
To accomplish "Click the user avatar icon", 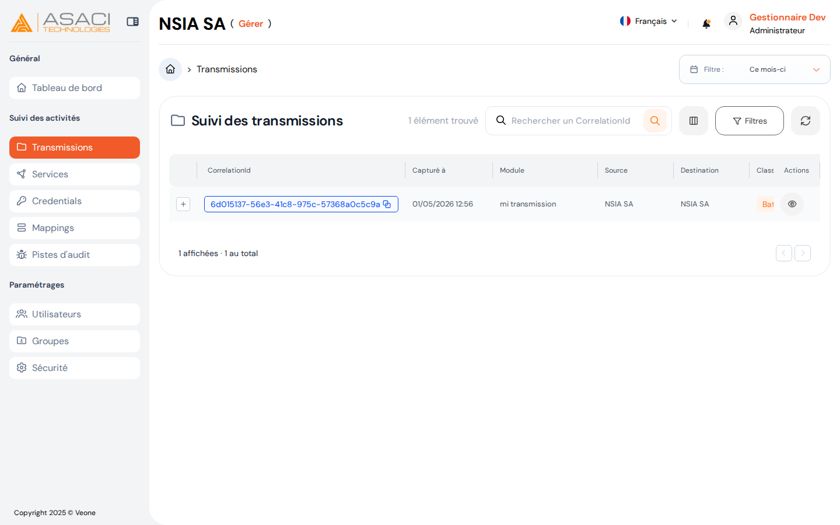I will click(733, 21).
